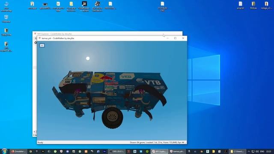This screenshot has width=274, height=154.
Task: Open the 2001 KAMAZ archive on desktop
Action: coord(6,47)
